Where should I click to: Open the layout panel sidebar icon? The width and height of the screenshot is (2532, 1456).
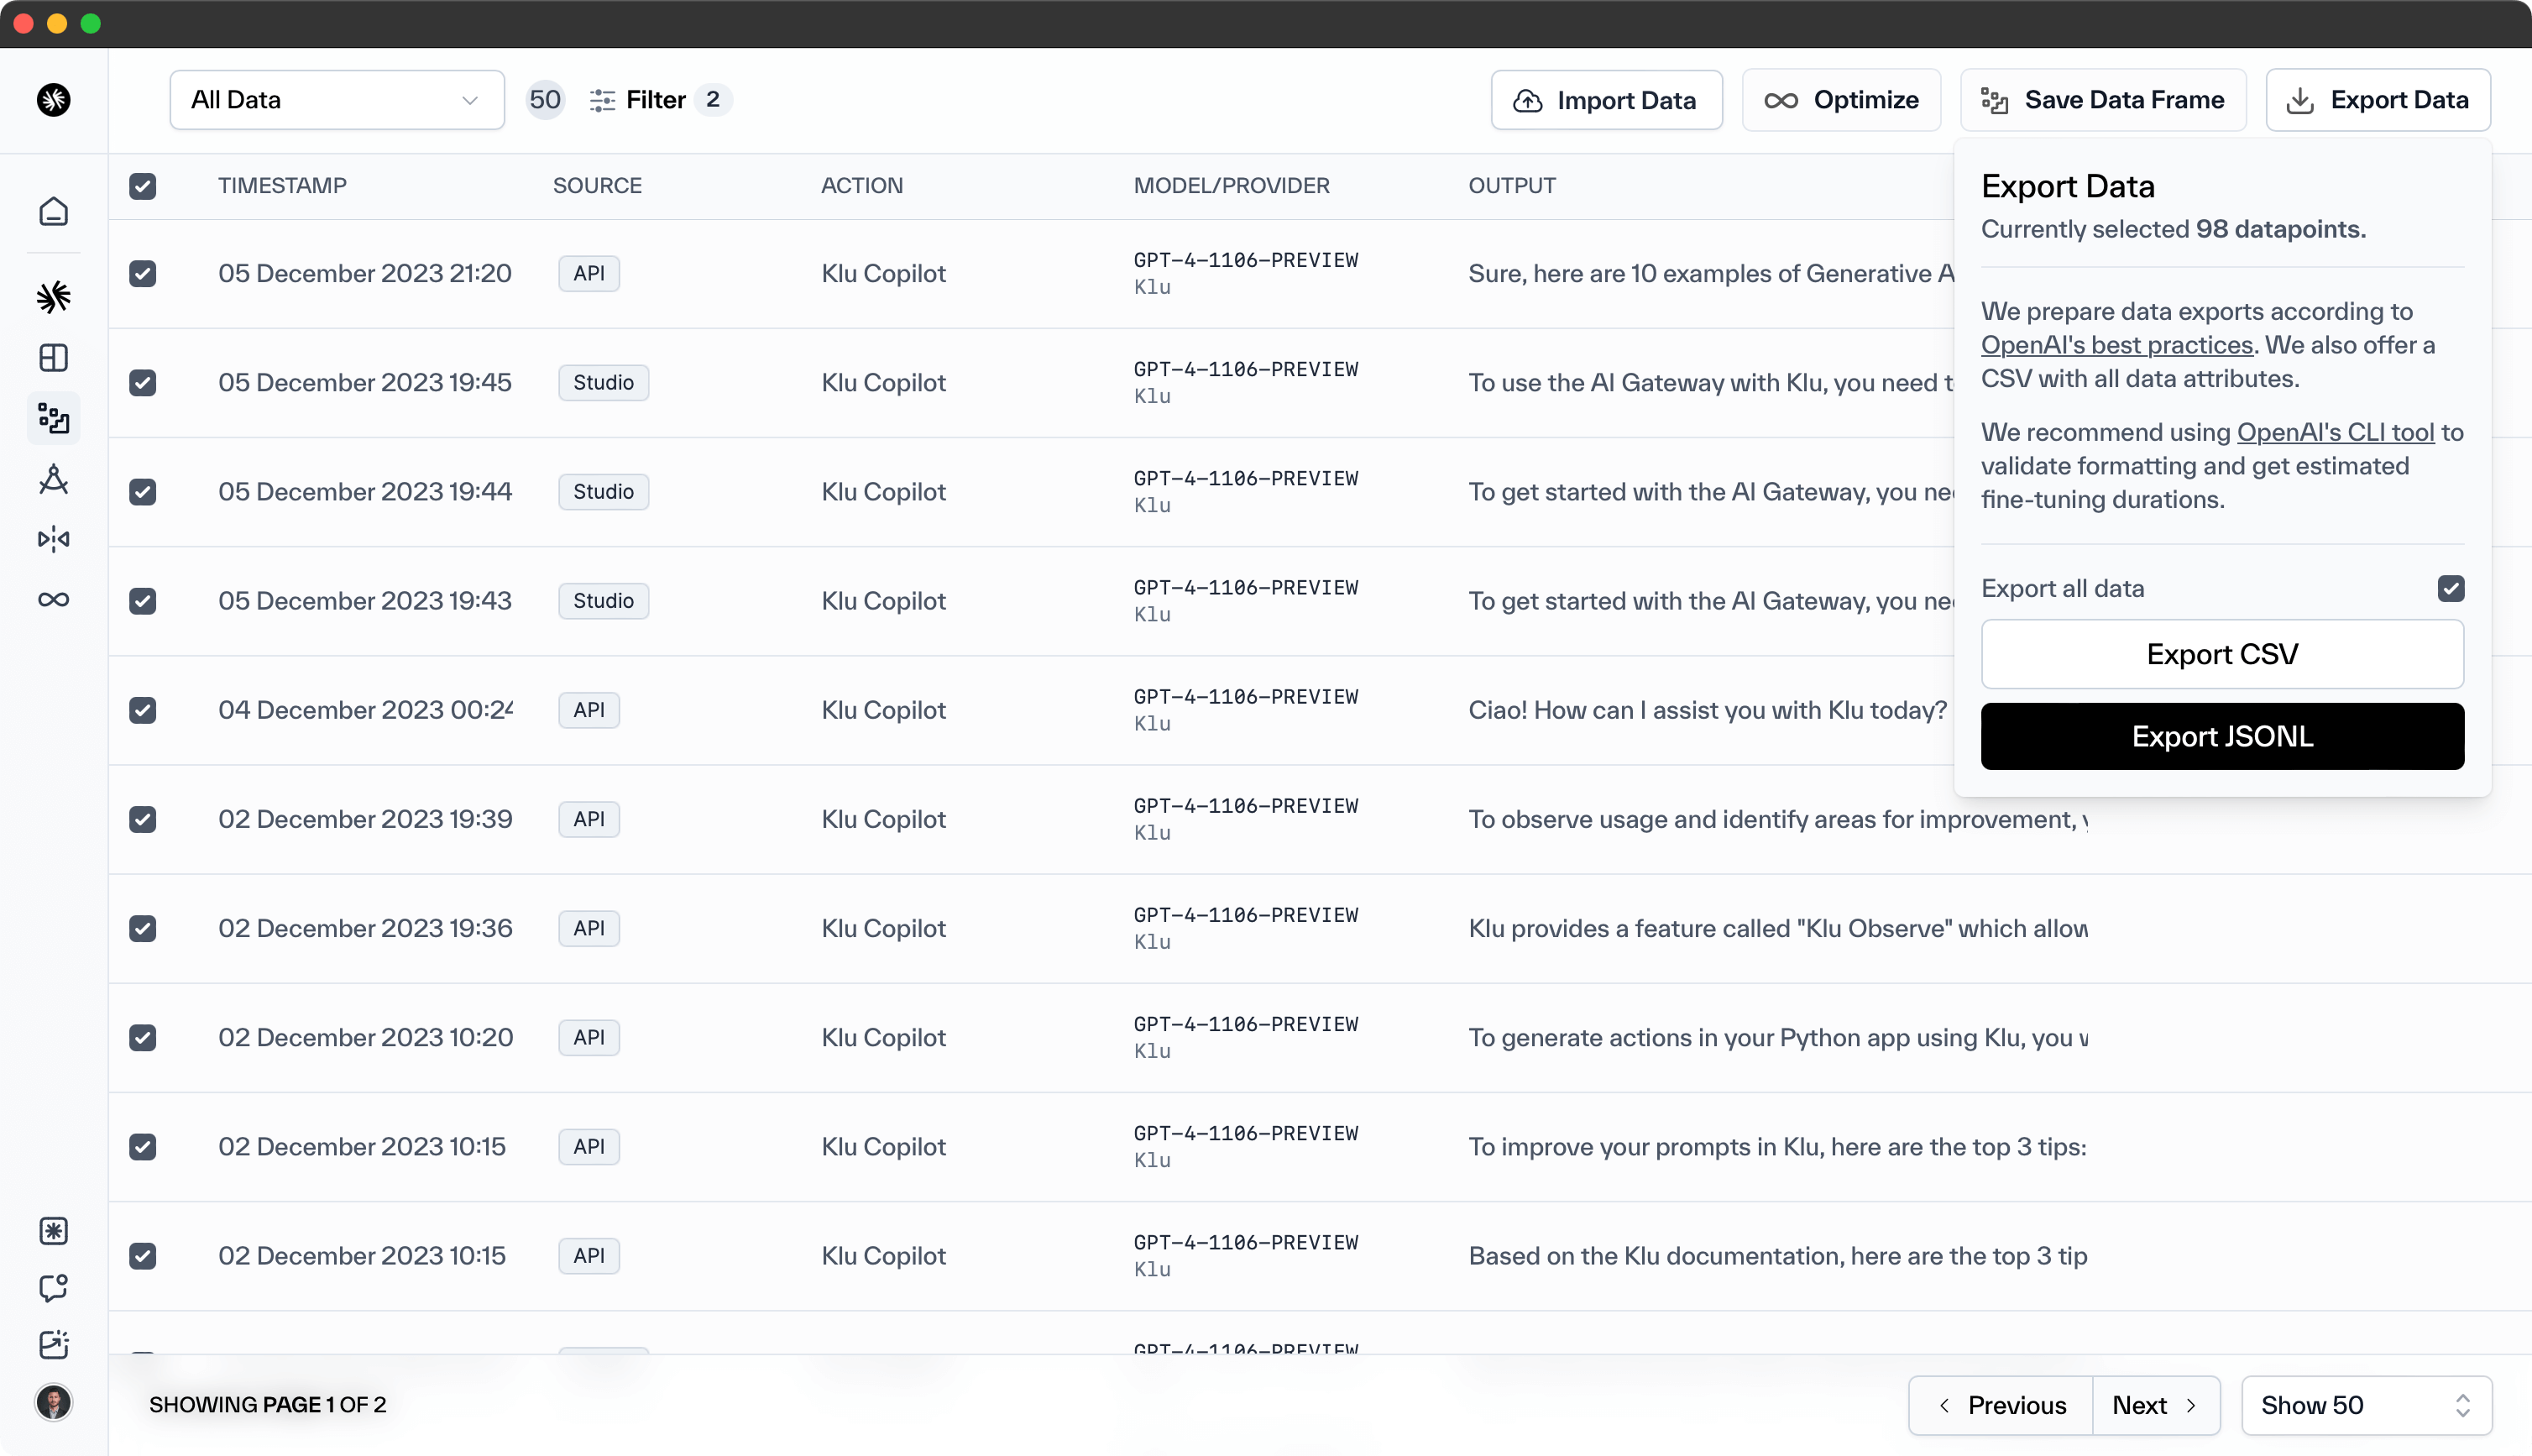53,358
